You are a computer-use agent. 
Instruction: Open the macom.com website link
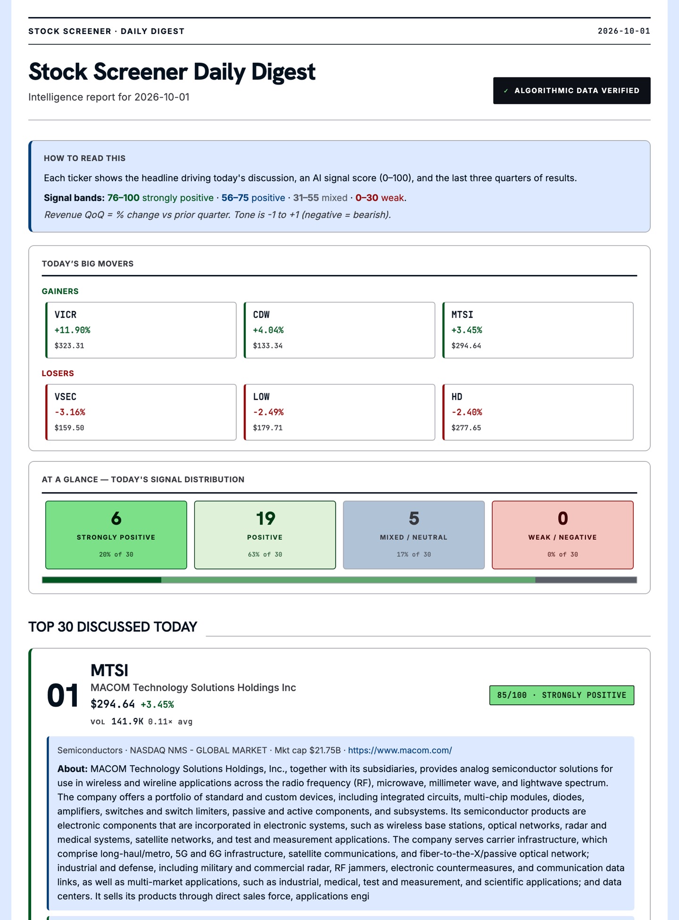pyautogui.click(x=400, y=750)
